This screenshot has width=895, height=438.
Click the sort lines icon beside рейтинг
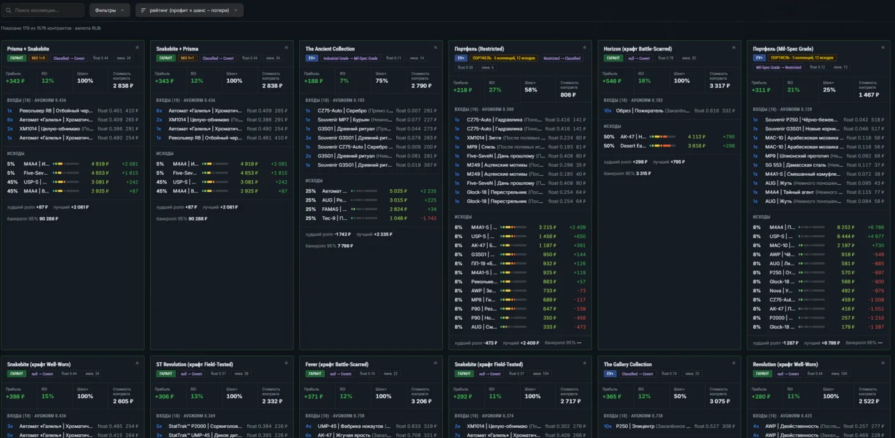tap(144, 10)
